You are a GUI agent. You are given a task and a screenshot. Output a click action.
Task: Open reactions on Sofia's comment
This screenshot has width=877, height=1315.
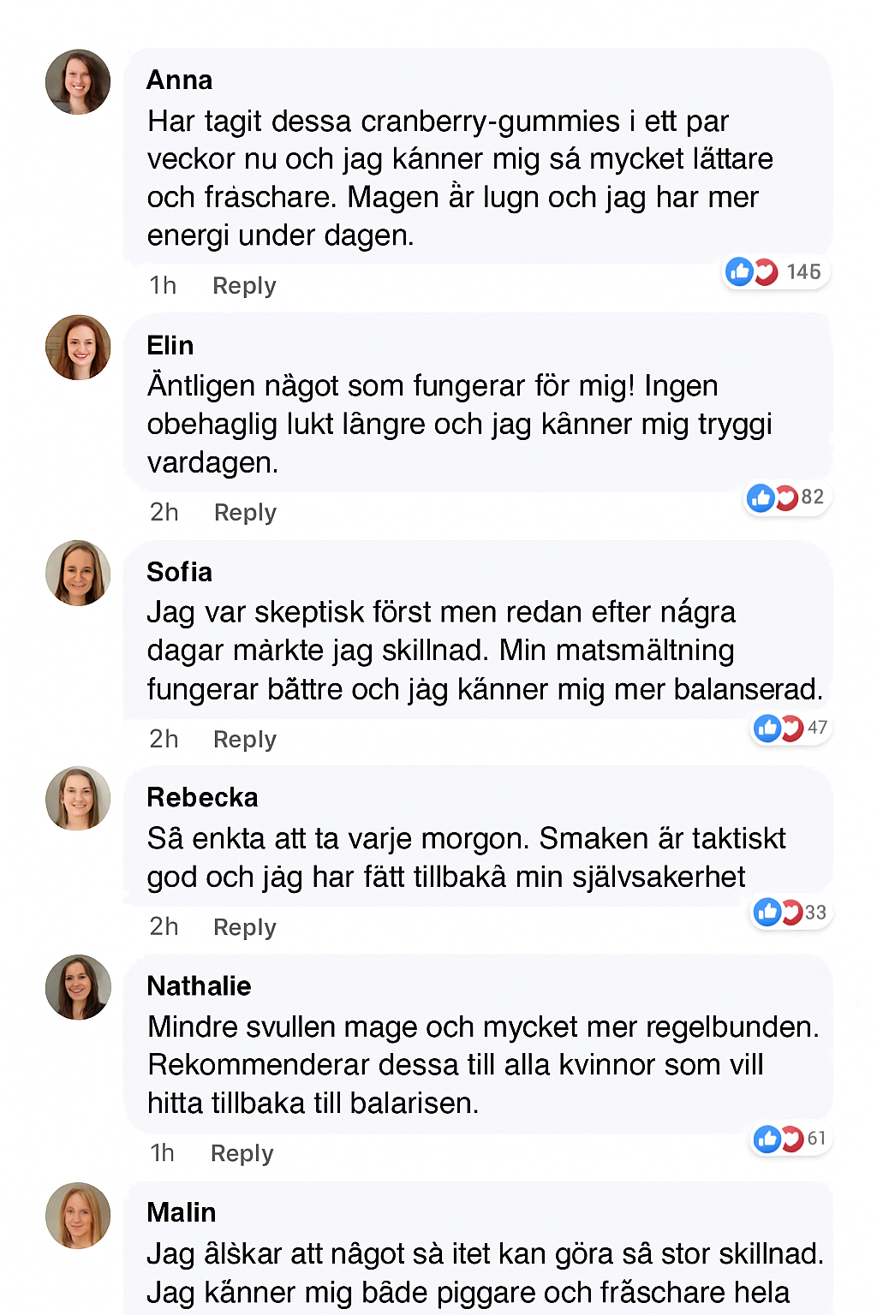779,728
